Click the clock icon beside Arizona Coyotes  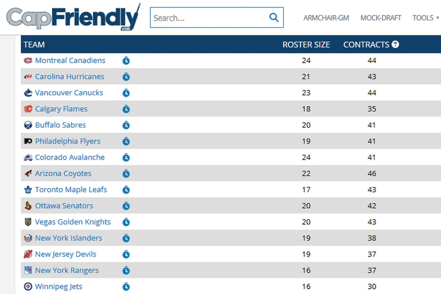click(126, 173)
